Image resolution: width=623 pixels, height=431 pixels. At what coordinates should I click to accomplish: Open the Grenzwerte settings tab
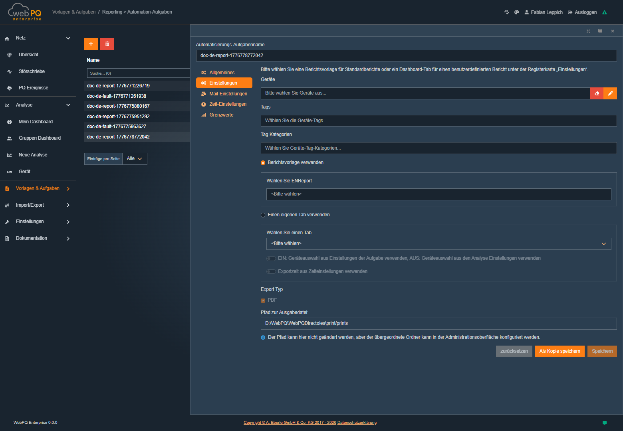tap(221, 115)
